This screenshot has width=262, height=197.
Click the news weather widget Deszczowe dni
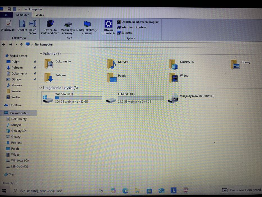pos(242,190)
